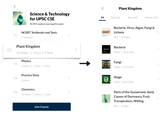
Task: Open the Fungi video item chevron
Action: [158, 64]
